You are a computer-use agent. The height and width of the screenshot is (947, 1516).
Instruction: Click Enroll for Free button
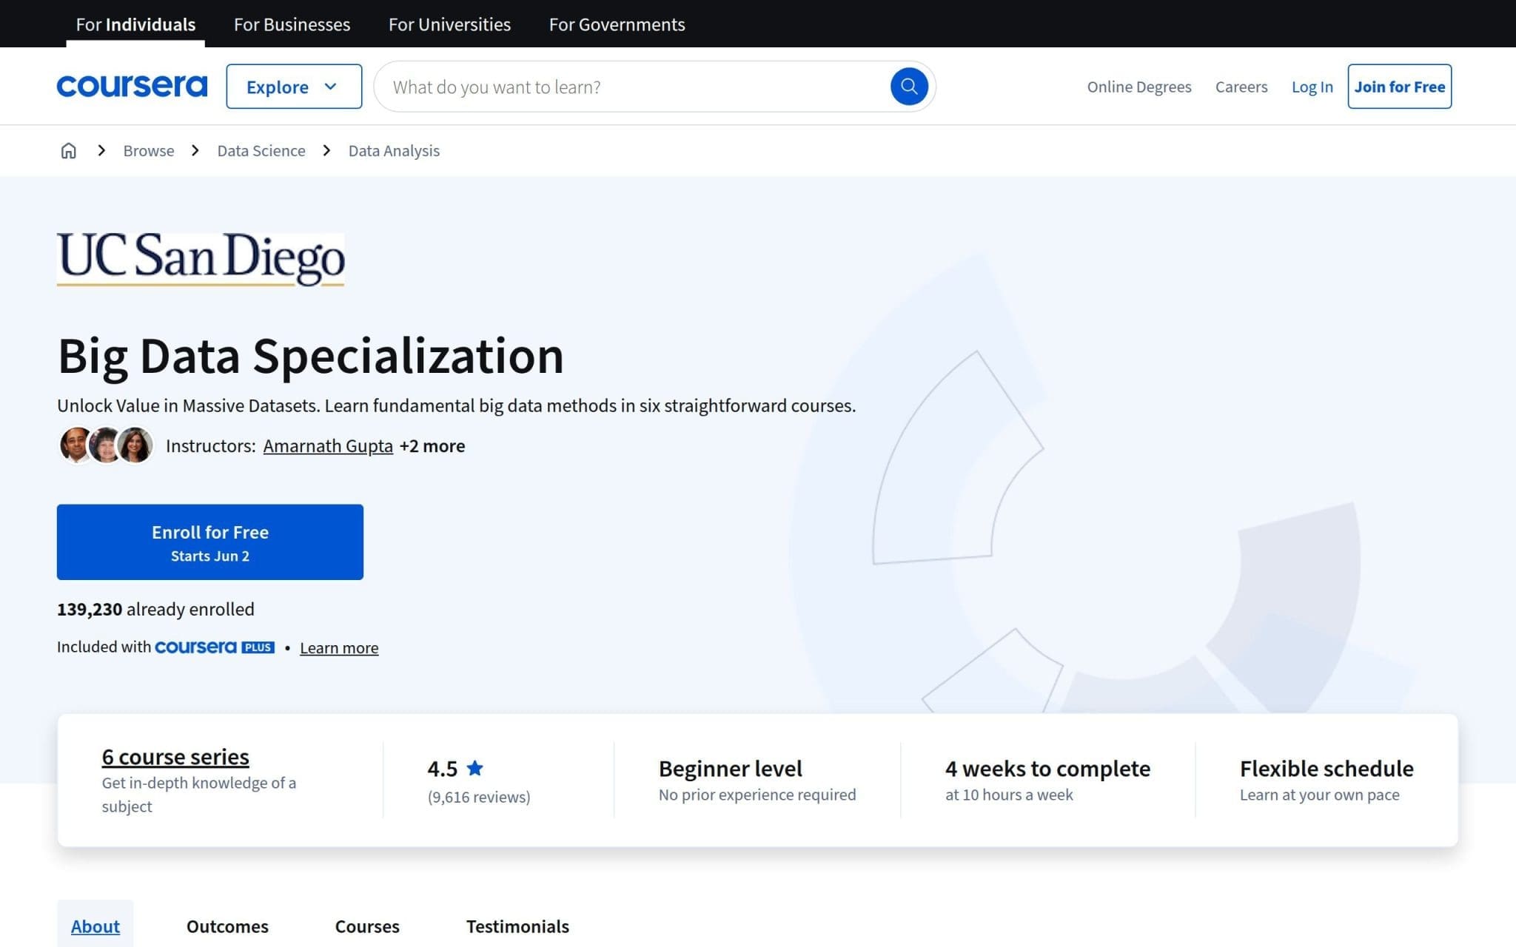pyautogui.click(x=210, y=542)
